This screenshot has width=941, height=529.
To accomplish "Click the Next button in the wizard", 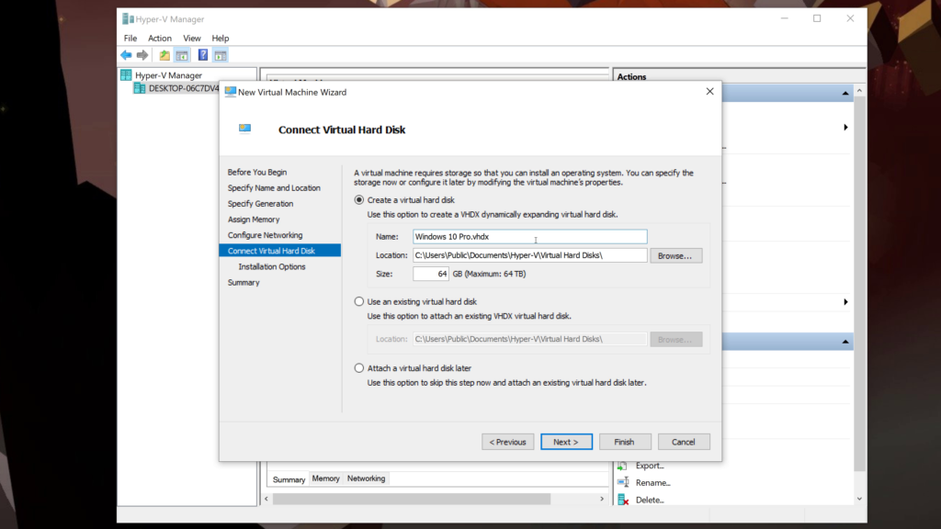I will tap(566, 442).
